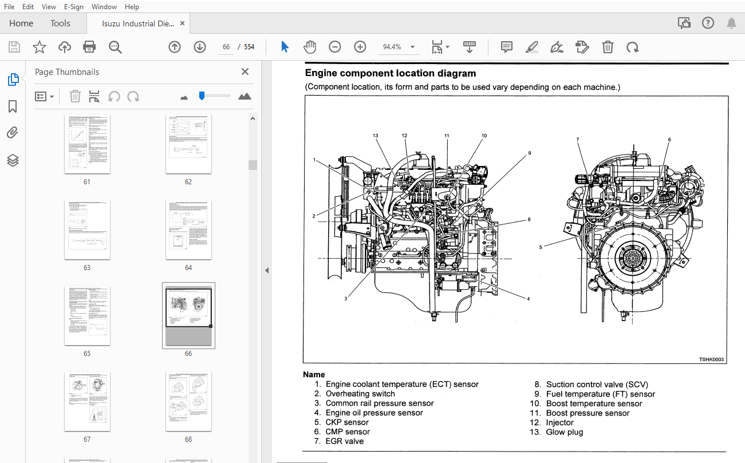Open the Window menu
The width and height of the screenshot is (745, 463).
[104, 7]
